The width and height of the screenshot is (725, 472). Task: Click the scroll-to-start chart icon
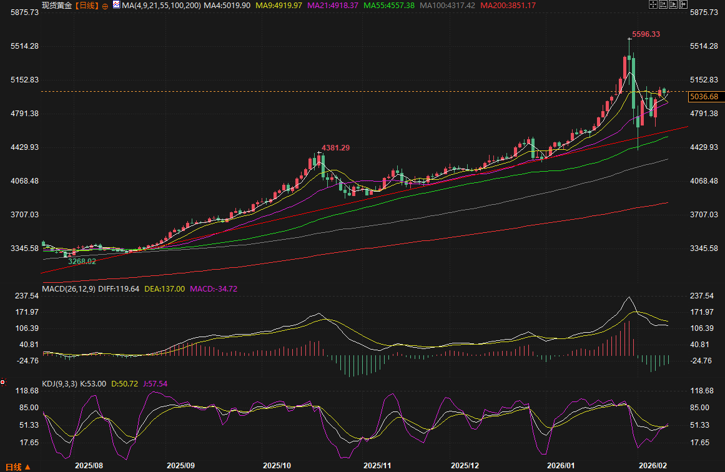[x=663, y=4]
